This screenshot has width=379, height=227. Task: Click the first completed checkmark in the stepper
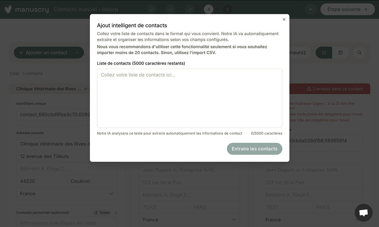[152, 9]
